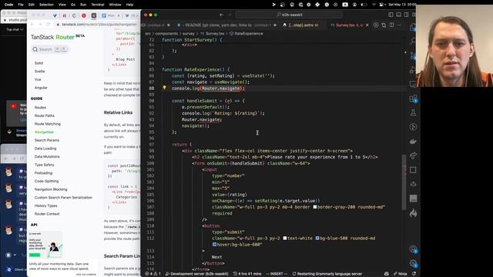Open Source Control view in activity bar
The height and width of the screenshot is (277, 493).
point(413,55)
